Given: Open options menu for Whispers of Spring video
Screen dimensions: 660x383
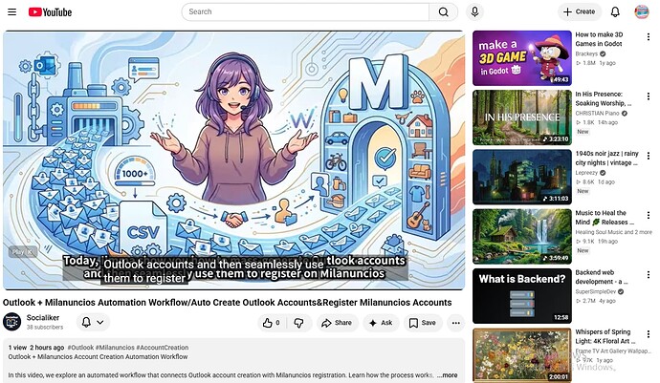Looking at the screenshot, I should click(x=649, y=334).
